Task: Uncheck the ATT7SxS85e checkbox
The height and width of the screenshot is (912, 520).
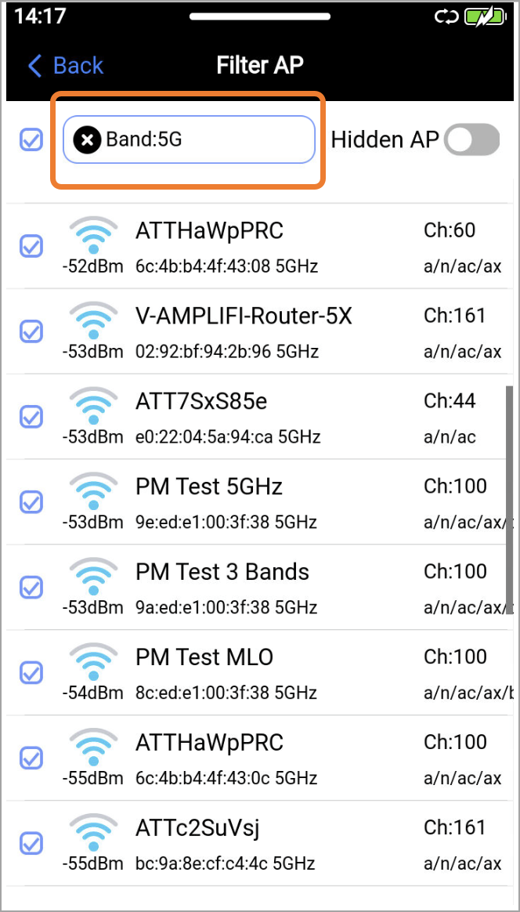Action: click(31, 416)
